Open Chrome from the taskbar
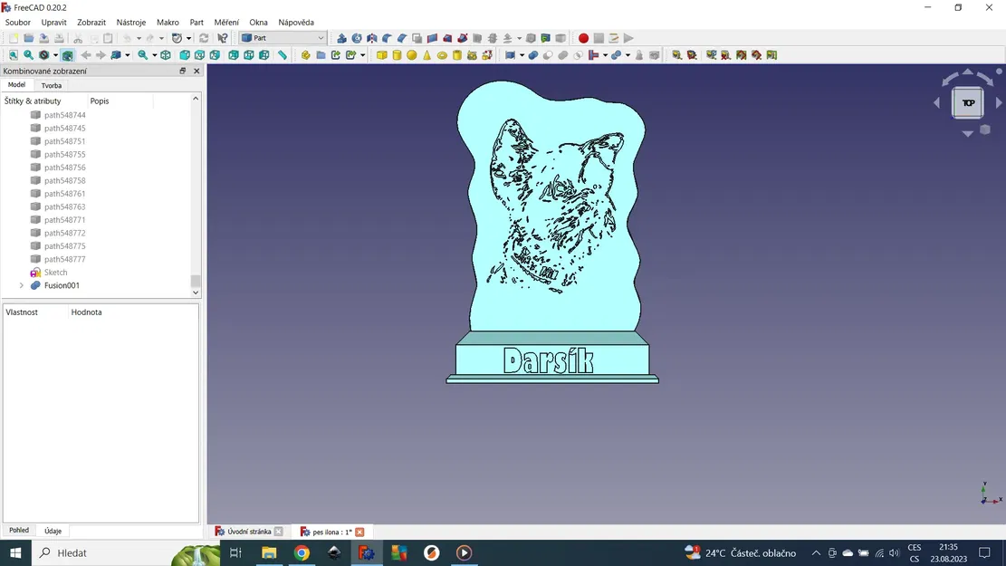Image resolution: width=1006 pixels, height=566 pixels. (x=302, y=552)
